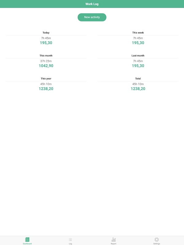Click the 1042,90 monthly earnings amount

pyautogui.click(x=46, y=66)
